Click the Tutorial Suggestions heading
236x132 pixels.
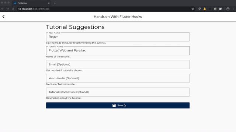click(x=75, y=27)
